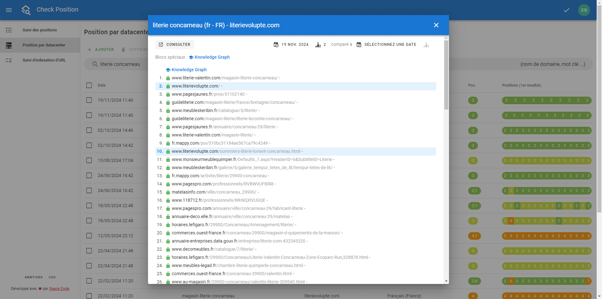Click the greyed podium icon after date selector
Image resolution: width=602 pixels, height=299 pixels.
[426, 45]
